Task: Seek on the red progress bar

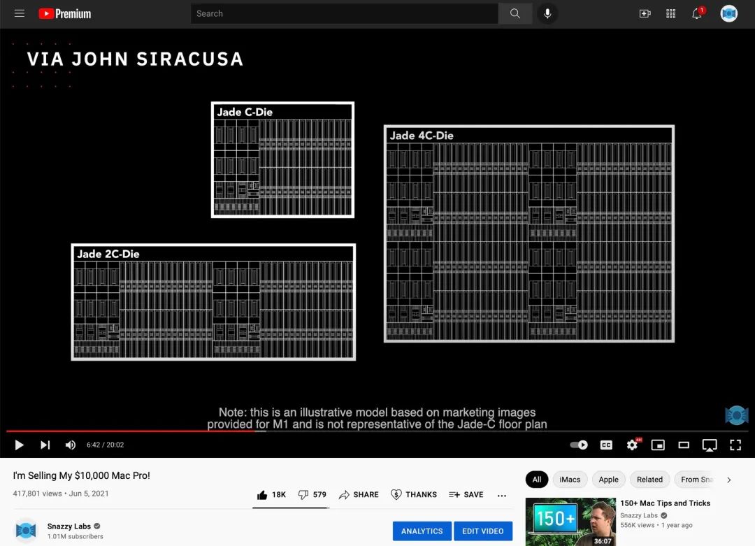Action: (377, 431)
